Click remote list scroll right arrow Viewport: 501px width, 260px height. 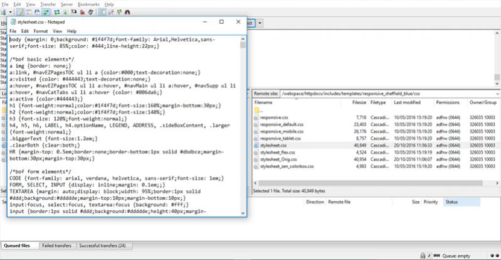497,183
